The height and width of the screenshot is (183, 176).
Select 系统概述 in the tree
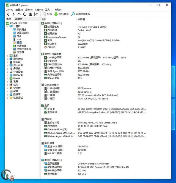(x=20, y=30)
